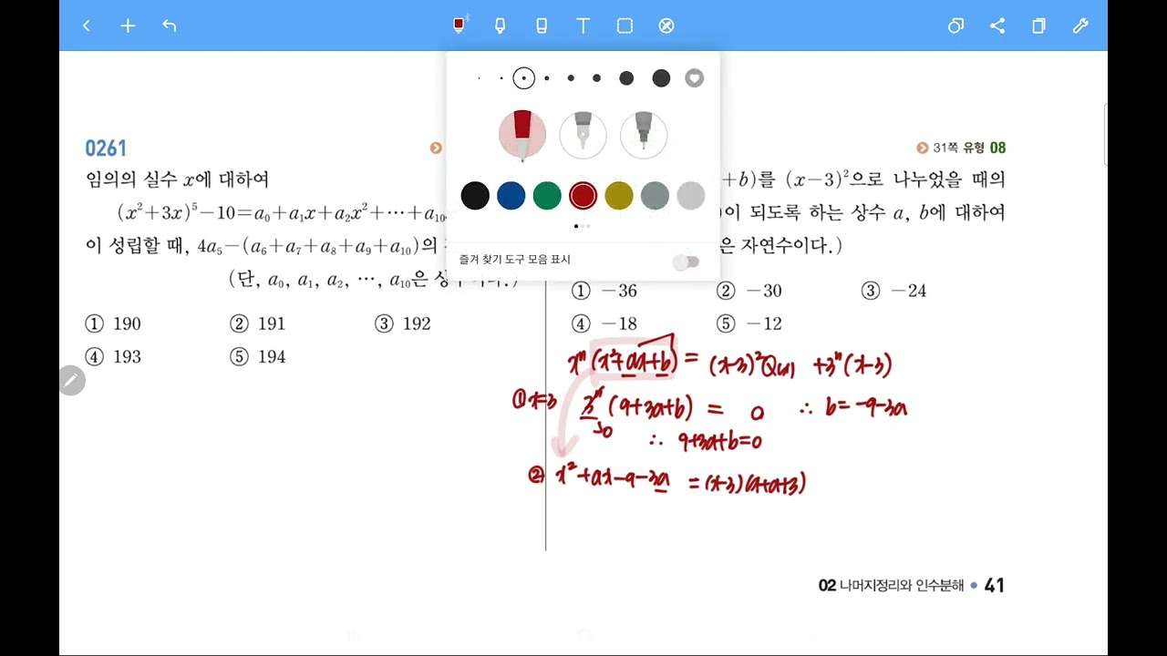Tap answer choice ① 190
This screenshot has width=1167, height=656.
(x=113, y=324)
